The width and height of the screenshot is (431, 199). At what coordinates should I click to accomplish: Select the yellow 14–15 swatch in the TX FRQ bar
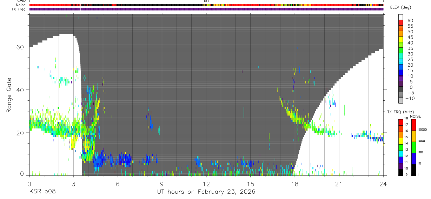[x=401, y=141]
